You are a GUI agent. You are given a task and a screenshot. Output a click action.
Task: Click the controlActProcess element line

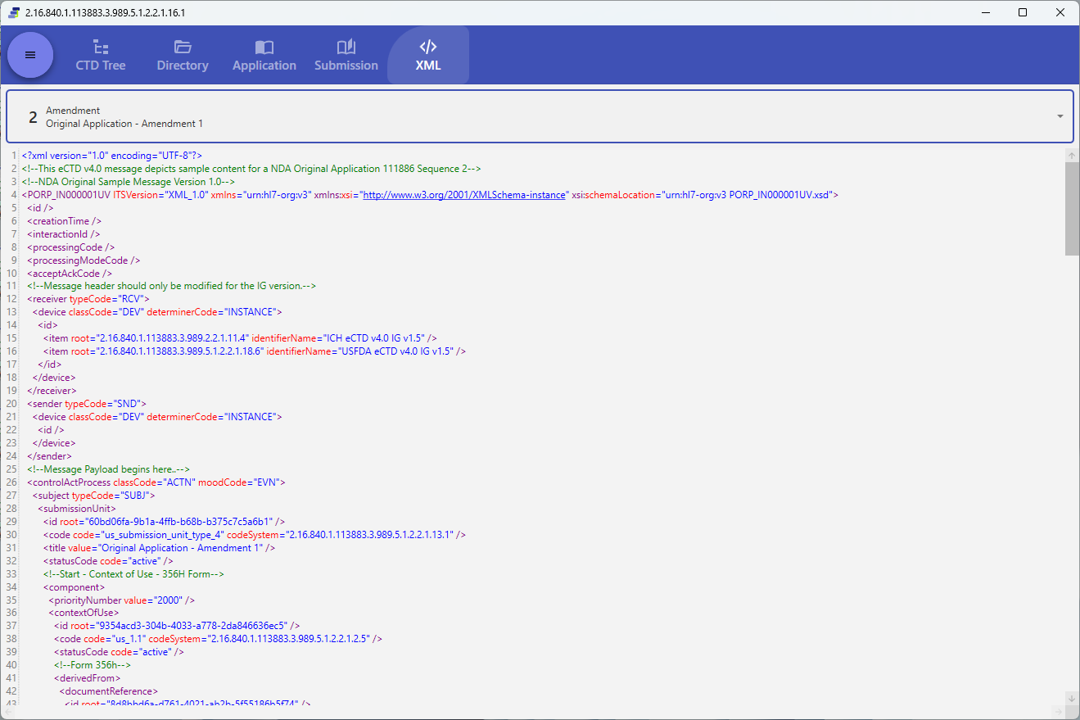coord(156,482)
